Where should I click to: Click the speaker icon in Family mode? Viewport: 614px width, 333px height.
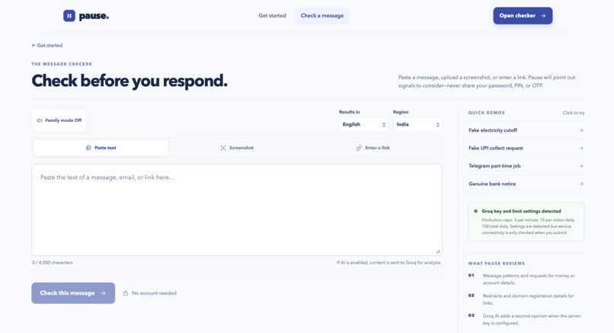[40, 120]
